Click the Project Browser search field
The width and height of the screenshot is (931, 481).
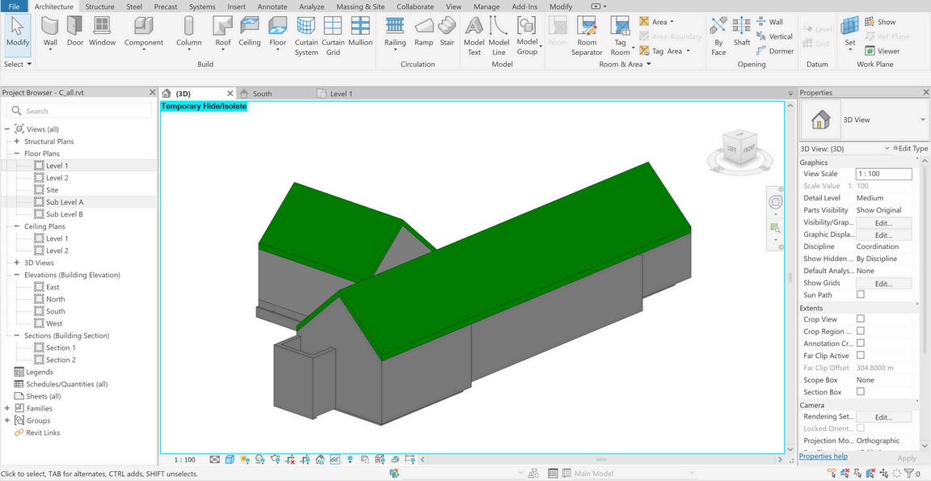[x=79, y=111]
